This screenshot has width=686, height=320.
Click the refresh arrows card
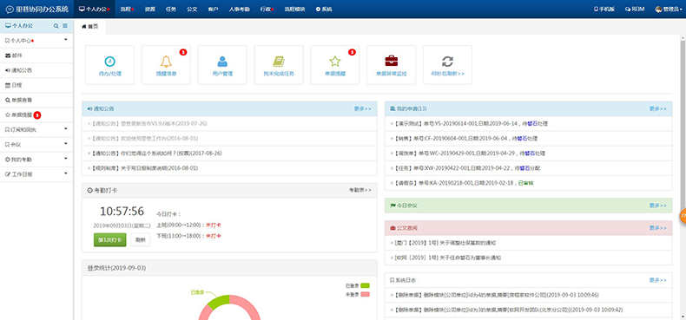447,65
